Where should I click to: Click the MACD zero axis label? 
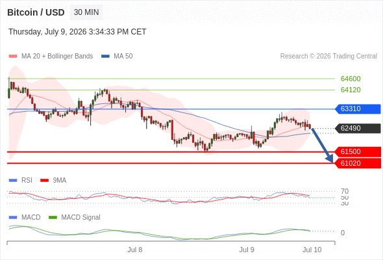tap(343, 233)
